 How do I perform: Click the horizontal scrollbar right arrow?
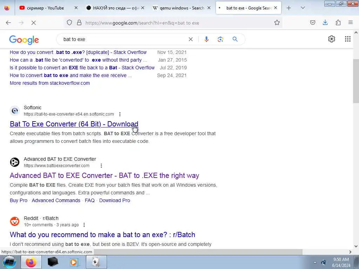(350, 252)
